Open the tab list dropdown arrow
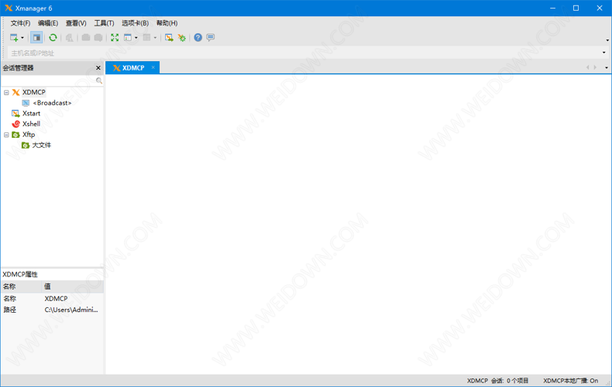 click(606, 68)
